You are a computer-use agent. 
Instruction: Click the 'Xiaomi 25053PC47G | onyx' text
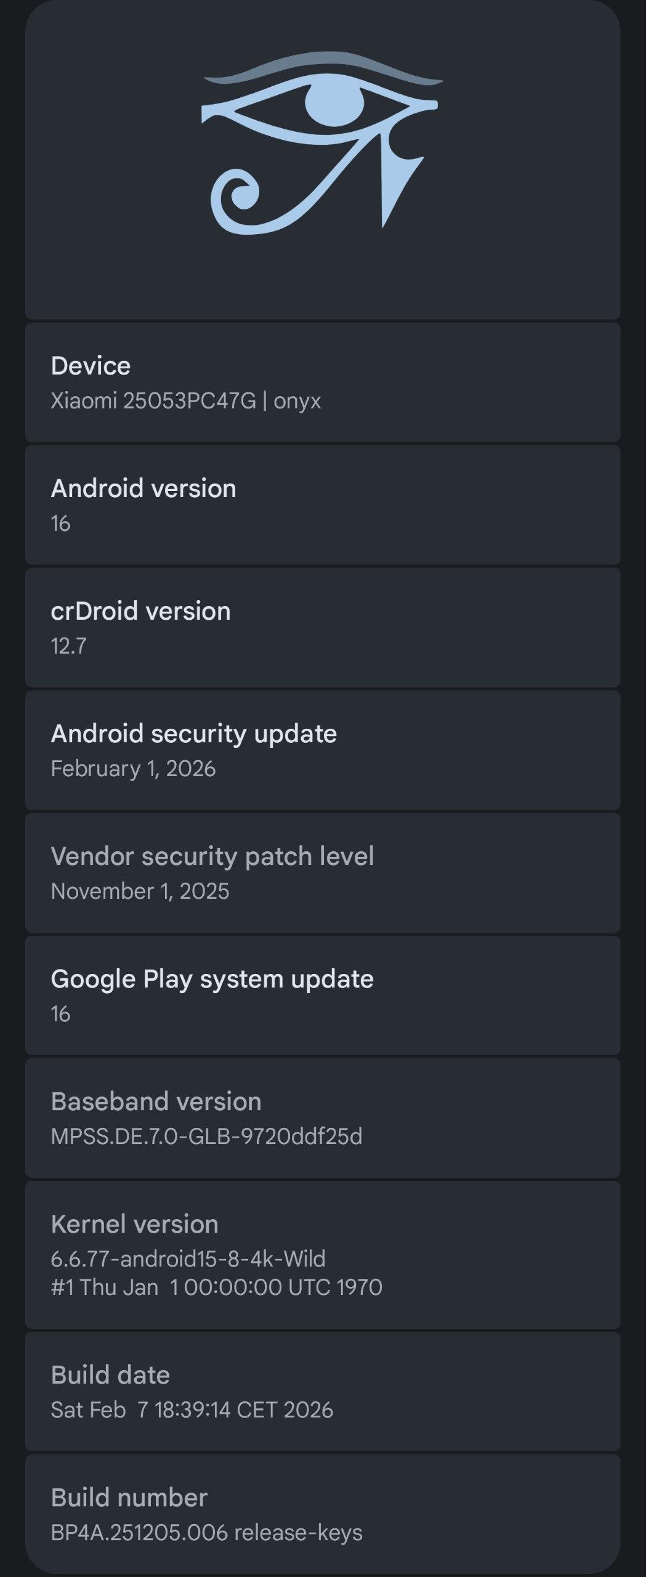(186, 401)
